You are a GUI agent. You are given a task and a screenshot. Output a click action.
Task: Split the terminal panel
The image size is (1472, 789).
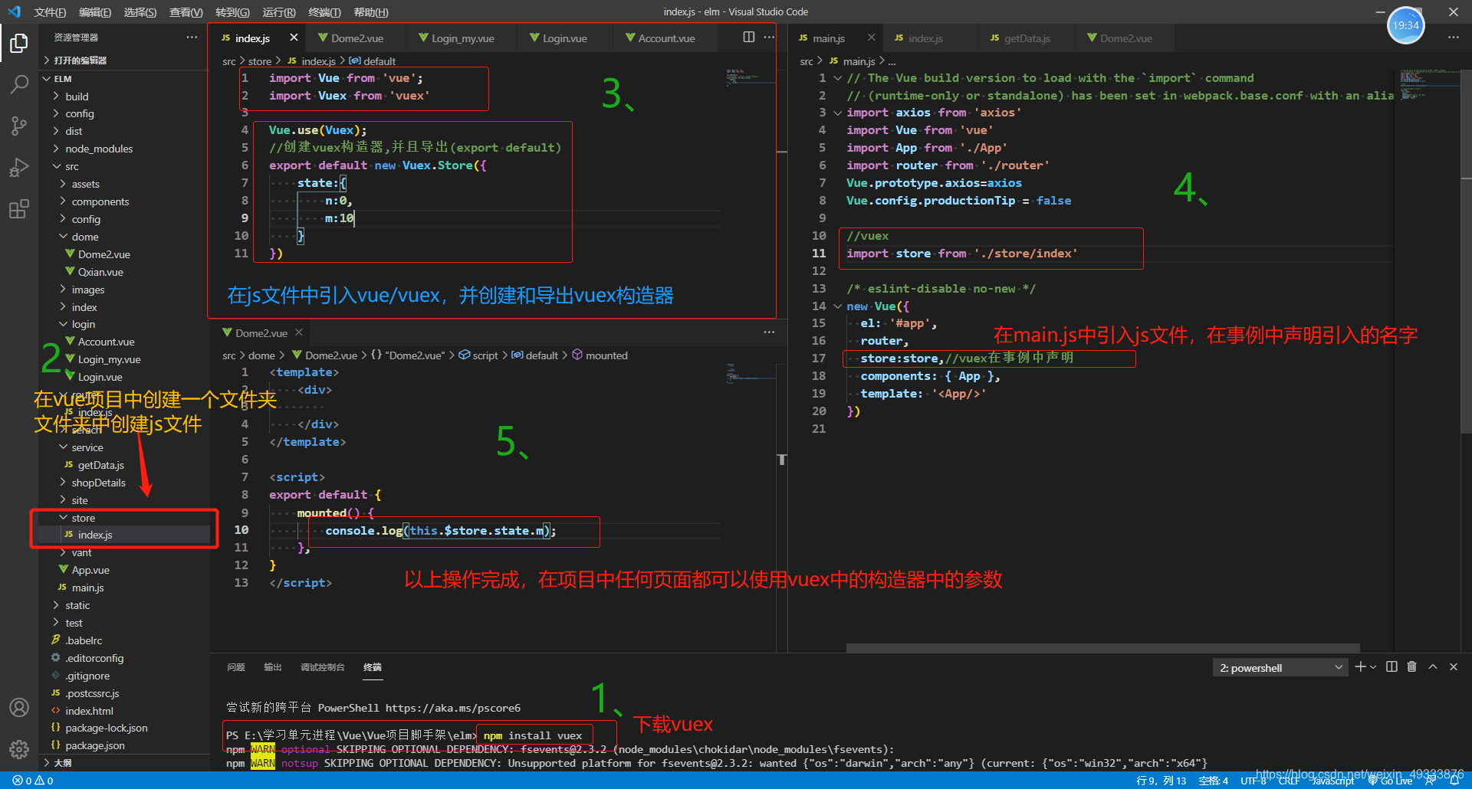point(1391,666)
